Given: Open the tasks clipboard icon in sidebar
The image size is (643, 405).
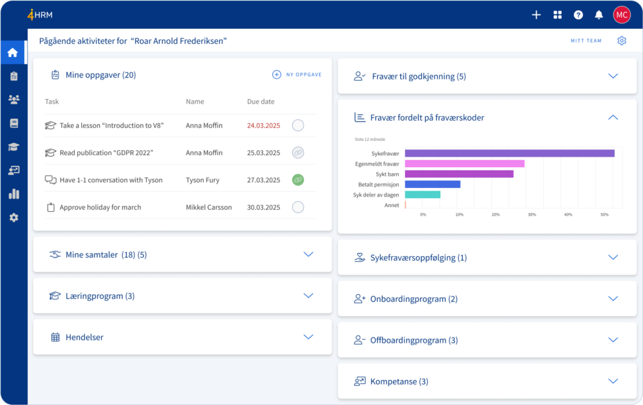Looking at the screenshot, I should (13, 76).
